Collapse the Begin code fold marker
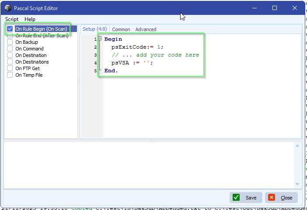The image size is (307, 210). click(100, 39)
